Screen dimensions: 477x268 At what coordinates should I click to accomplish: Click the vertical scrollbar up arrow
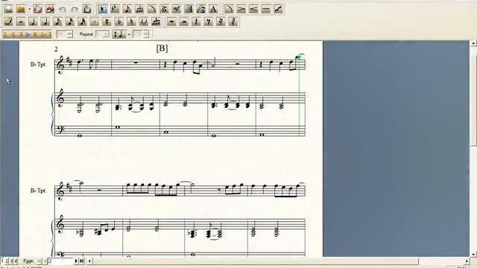473,43
